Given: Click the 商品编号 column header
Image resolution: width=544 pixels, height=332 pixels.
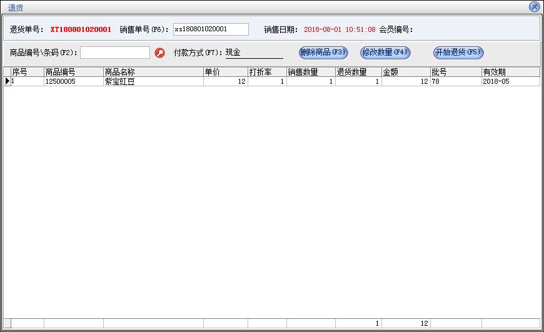Looking at the screenshot, I should tap(73, 72).
